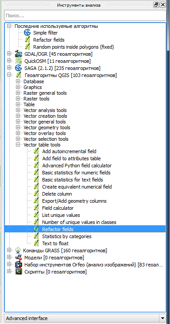
Task: Click icon for Basic statistics for text fields
Action: 36,180
